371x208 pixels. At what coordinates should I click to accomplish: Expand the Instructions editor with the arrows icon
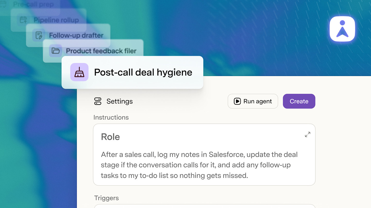[x=308, y=135]
